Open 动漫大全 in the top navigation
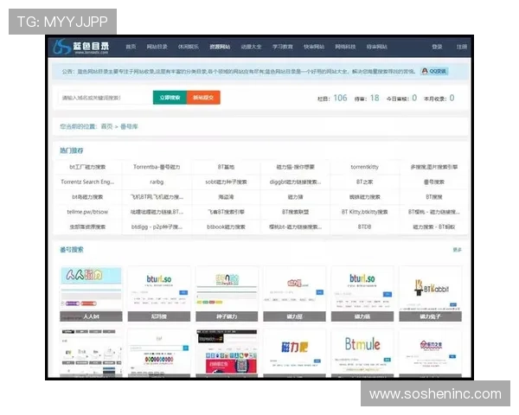519x415 pixels. 251,47
